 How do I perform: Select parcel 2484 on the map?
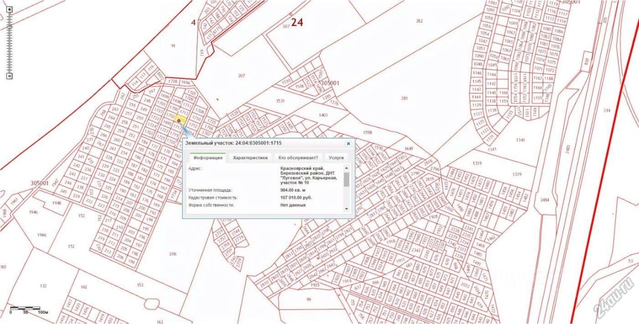click(544, 199)
